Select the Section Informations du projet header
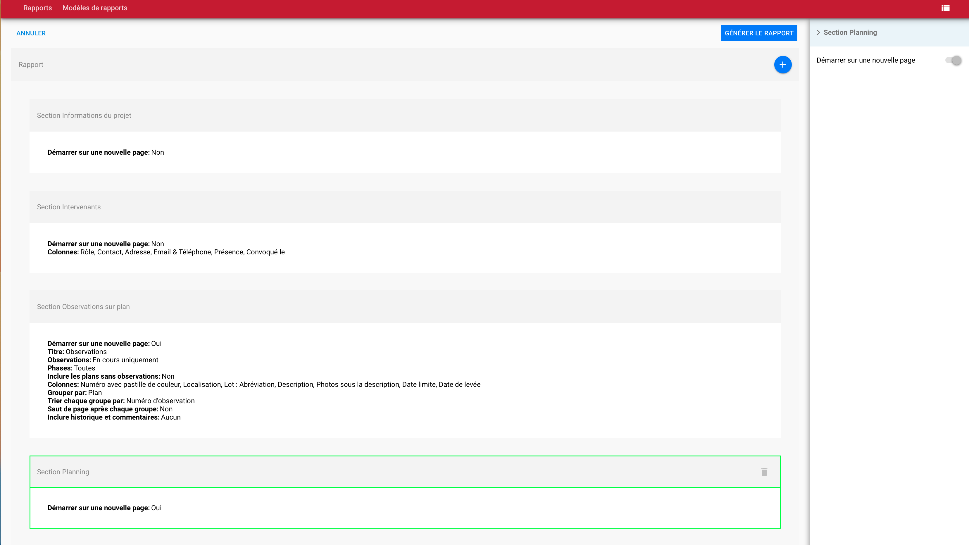This screenshot has width=969, height=545. 84,115
